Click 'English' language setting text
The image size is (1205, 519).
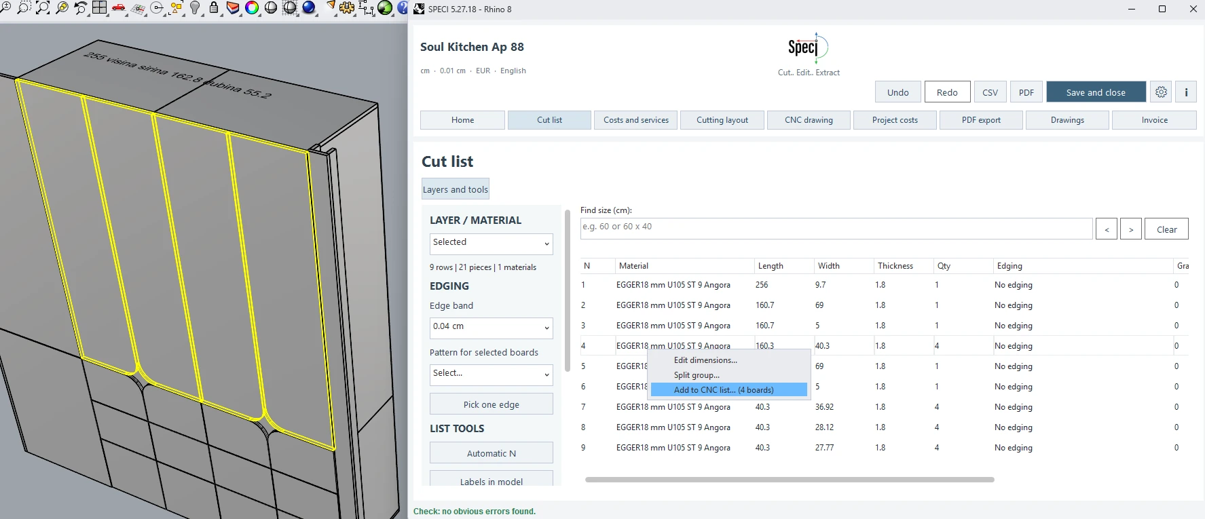point(513,71)
